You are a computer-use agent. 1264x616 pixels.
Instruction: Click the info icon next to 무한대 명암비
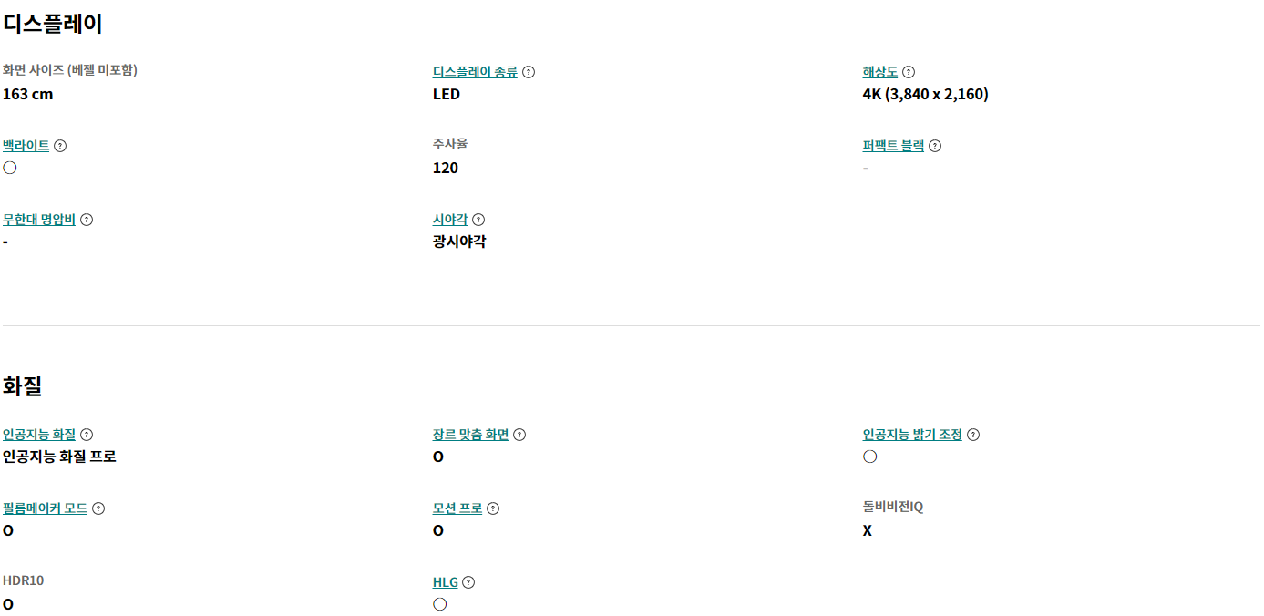[87, 220]
